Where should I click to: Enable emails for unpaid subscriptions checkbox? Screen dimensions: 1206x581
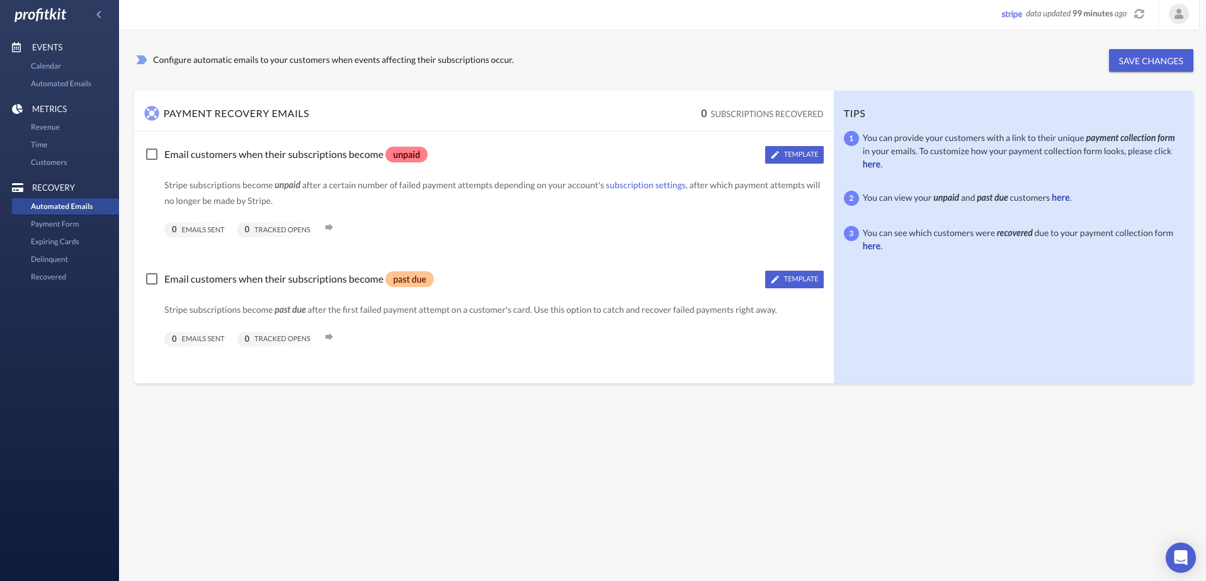[x=152, y=154]
